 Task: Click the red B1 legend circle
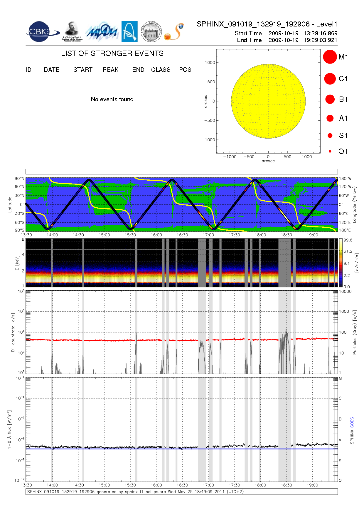[330, 99]
